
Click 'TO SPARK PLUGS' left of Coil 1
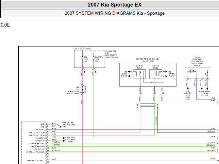click(x=124, y=74)
